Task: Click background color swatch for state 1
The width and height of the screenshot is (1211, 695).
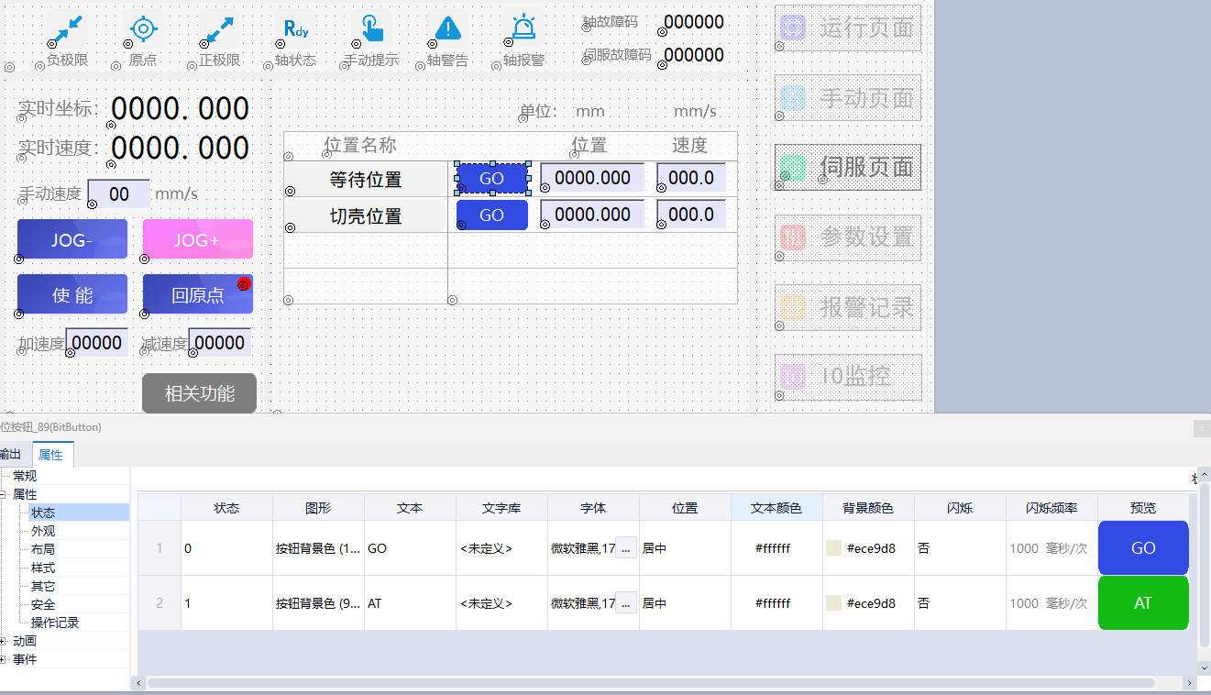Action: 833,603
